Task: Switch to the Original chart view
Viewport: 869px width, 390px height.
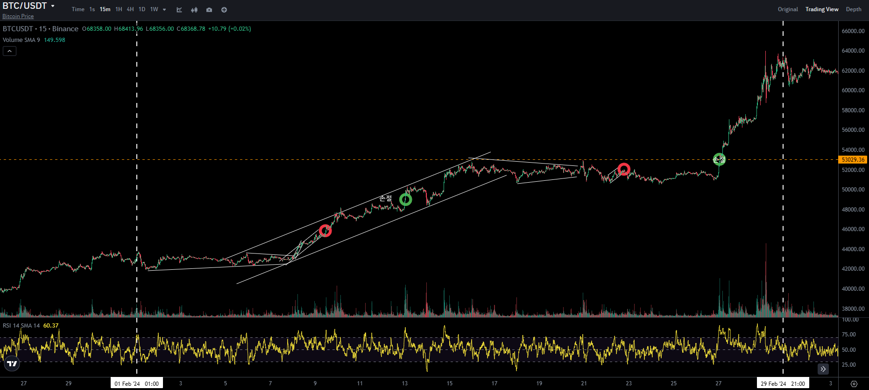Action: pos(788,9)
